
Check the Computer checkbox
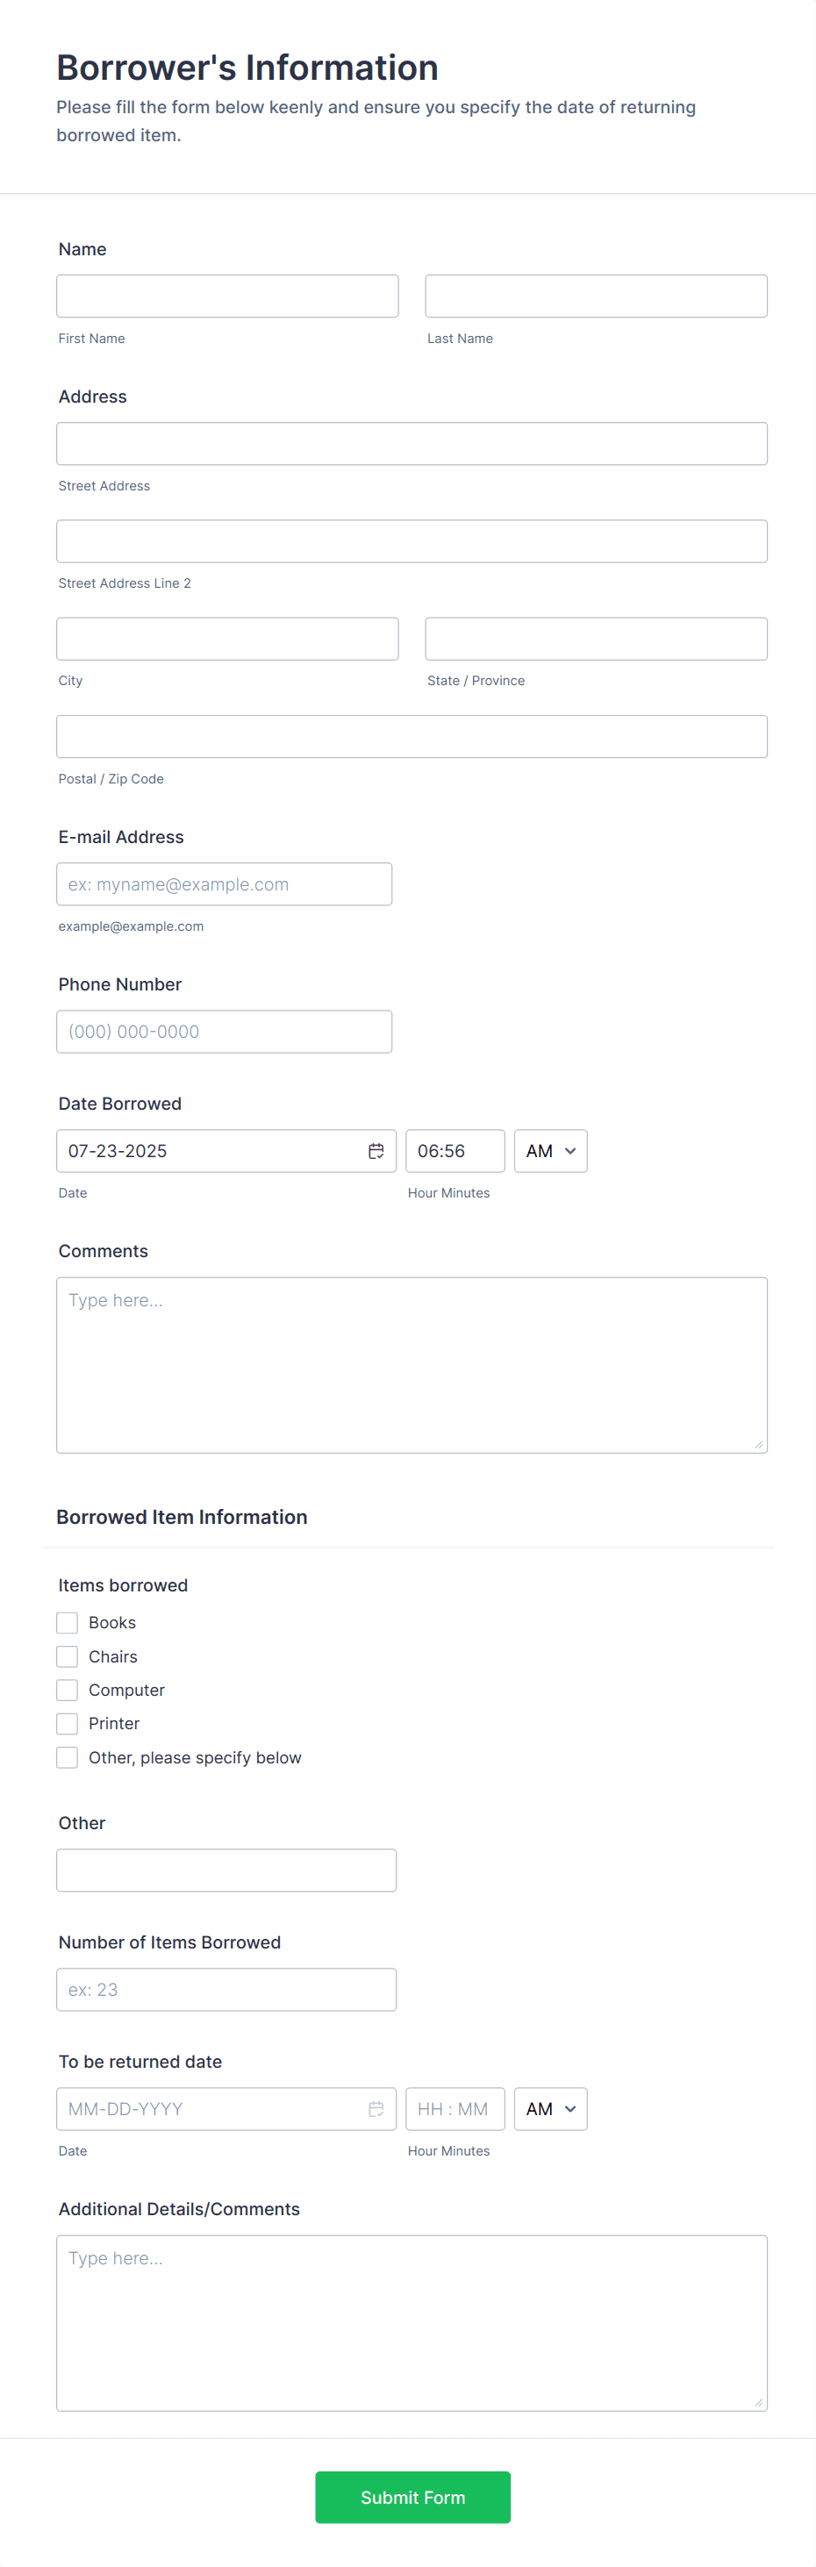click(66, 1689)
